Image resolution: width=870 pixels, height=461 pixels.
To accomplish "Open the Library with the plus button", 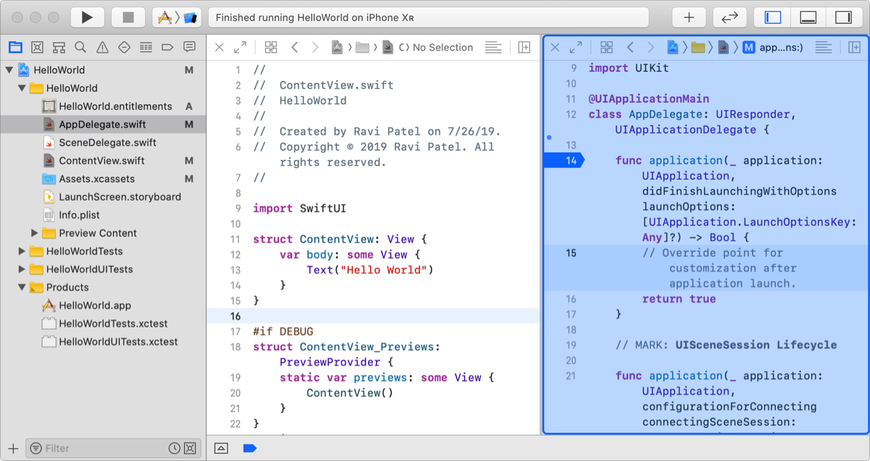I will [x=689, y=17].
